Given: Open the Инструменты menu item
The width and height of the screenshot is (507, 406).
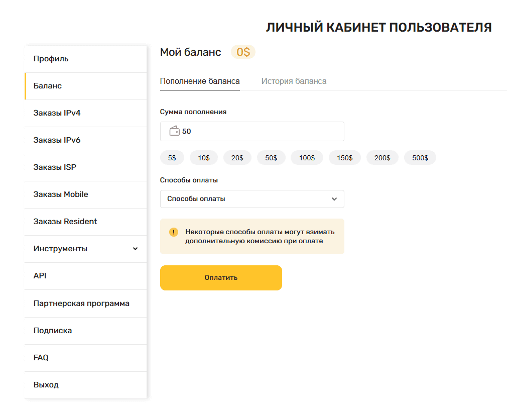Looking at the screenshot, I should point(86,249).
